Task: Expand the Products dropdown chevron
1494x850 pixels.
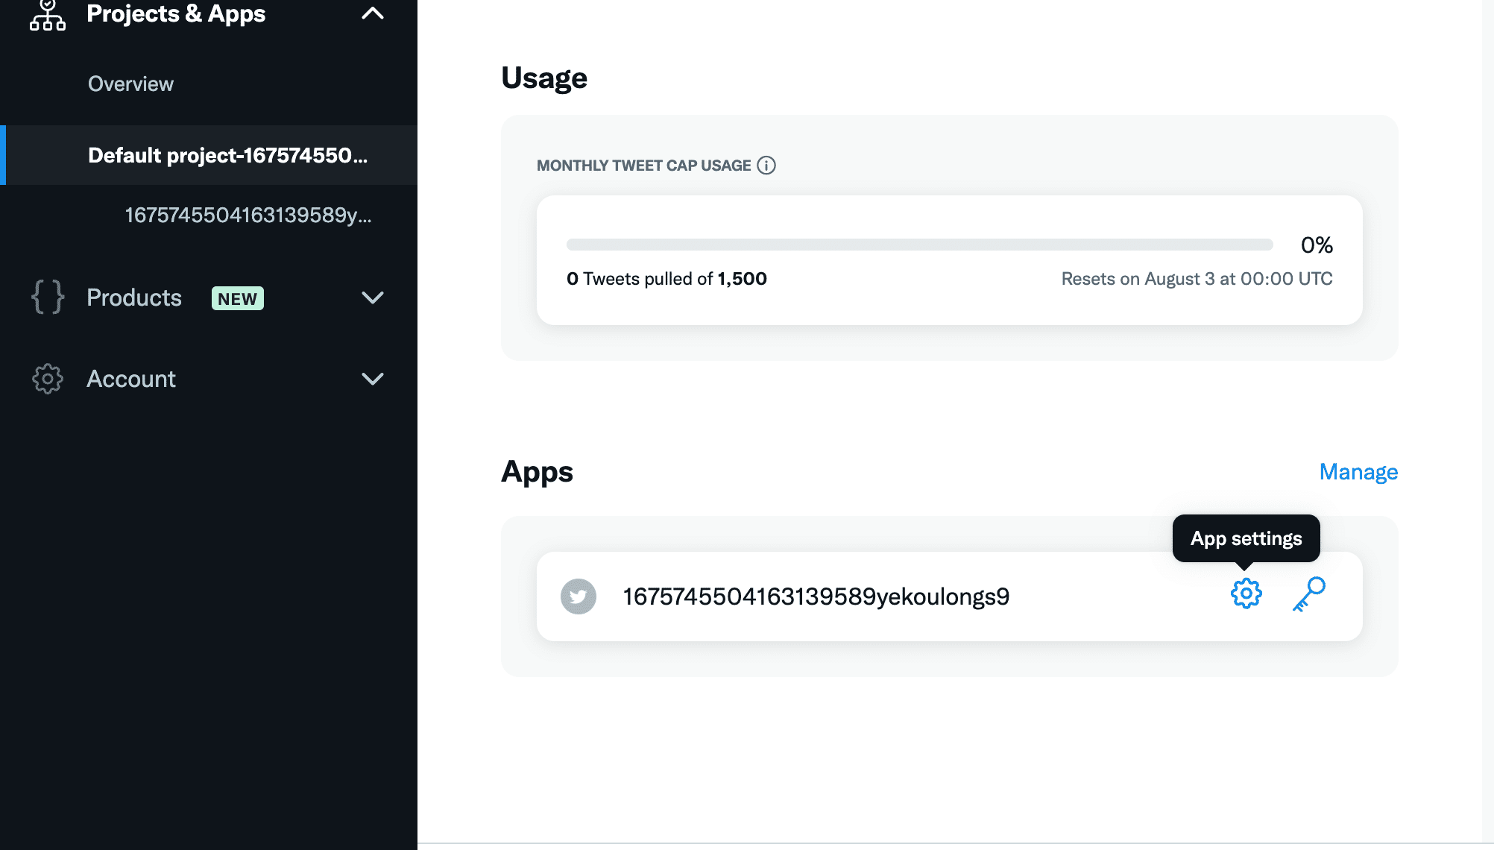Action: (x=373, y=297)
